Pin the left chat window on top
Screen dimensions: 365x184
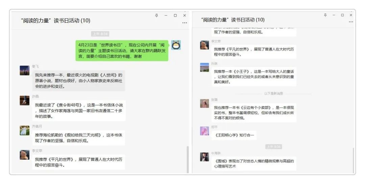point(156,15)
